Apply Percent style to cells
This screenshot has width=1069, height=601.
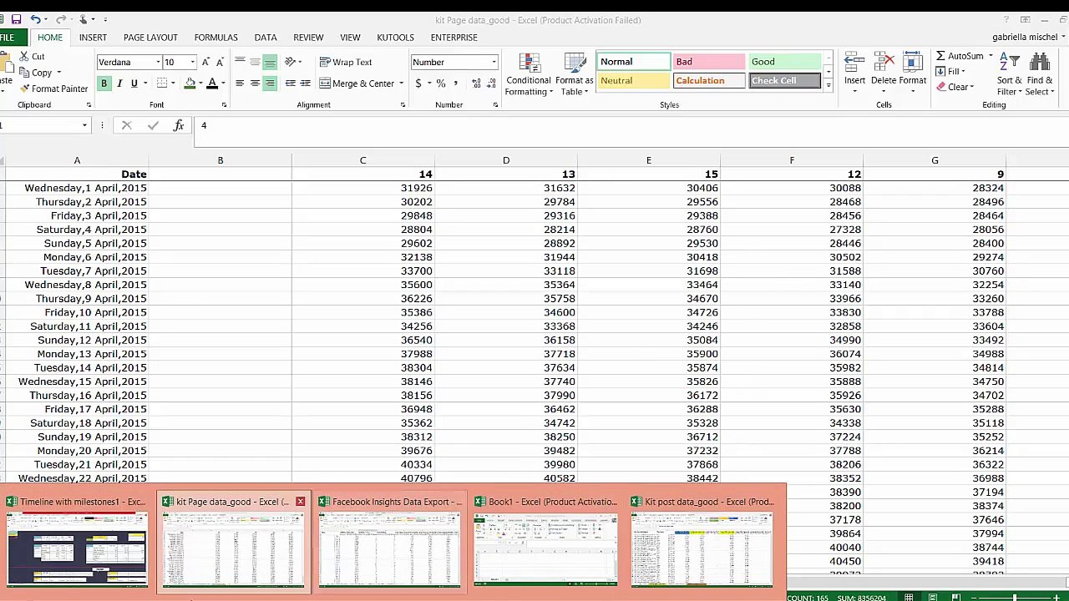441,83
